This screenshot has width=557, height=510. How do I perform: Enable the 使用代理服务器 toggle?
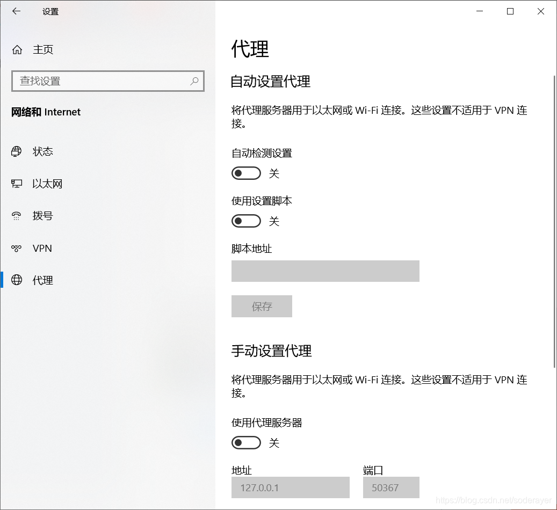246,442
